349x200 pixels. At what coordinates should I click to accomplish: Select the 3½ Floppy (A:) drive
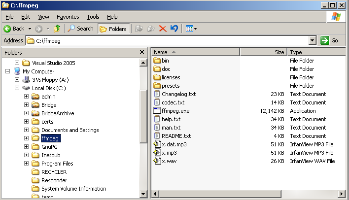point(49,80)
